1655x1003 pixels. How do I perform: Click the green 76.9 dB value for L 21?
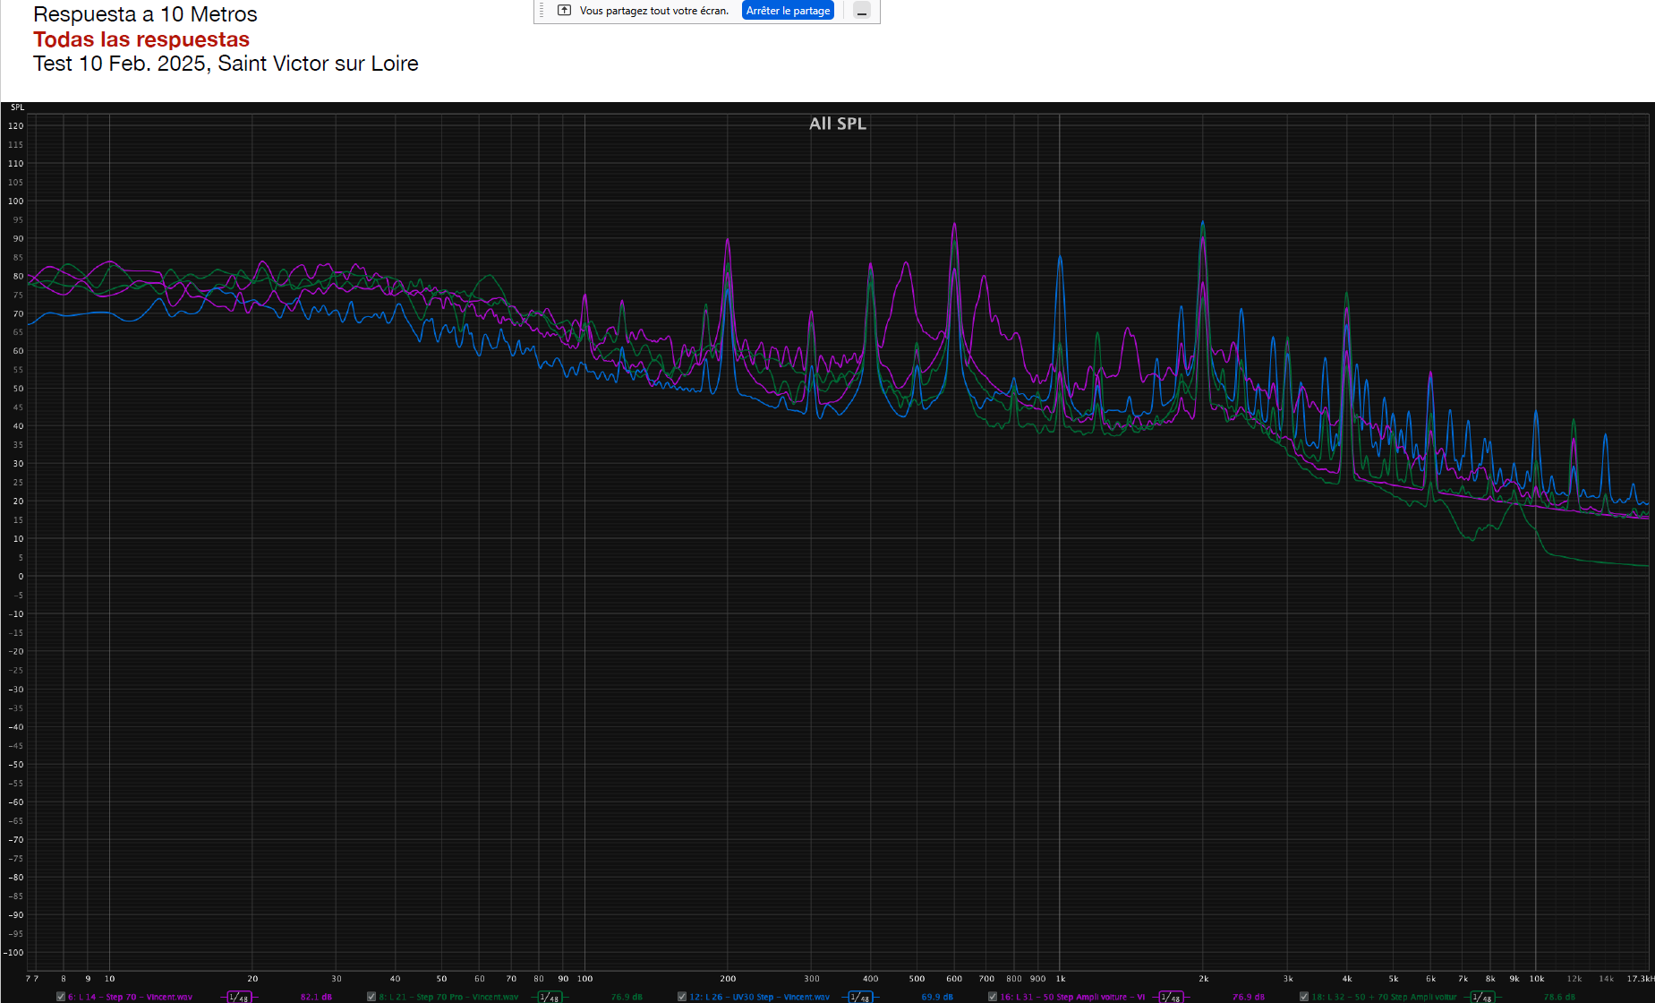coord(627,997)
